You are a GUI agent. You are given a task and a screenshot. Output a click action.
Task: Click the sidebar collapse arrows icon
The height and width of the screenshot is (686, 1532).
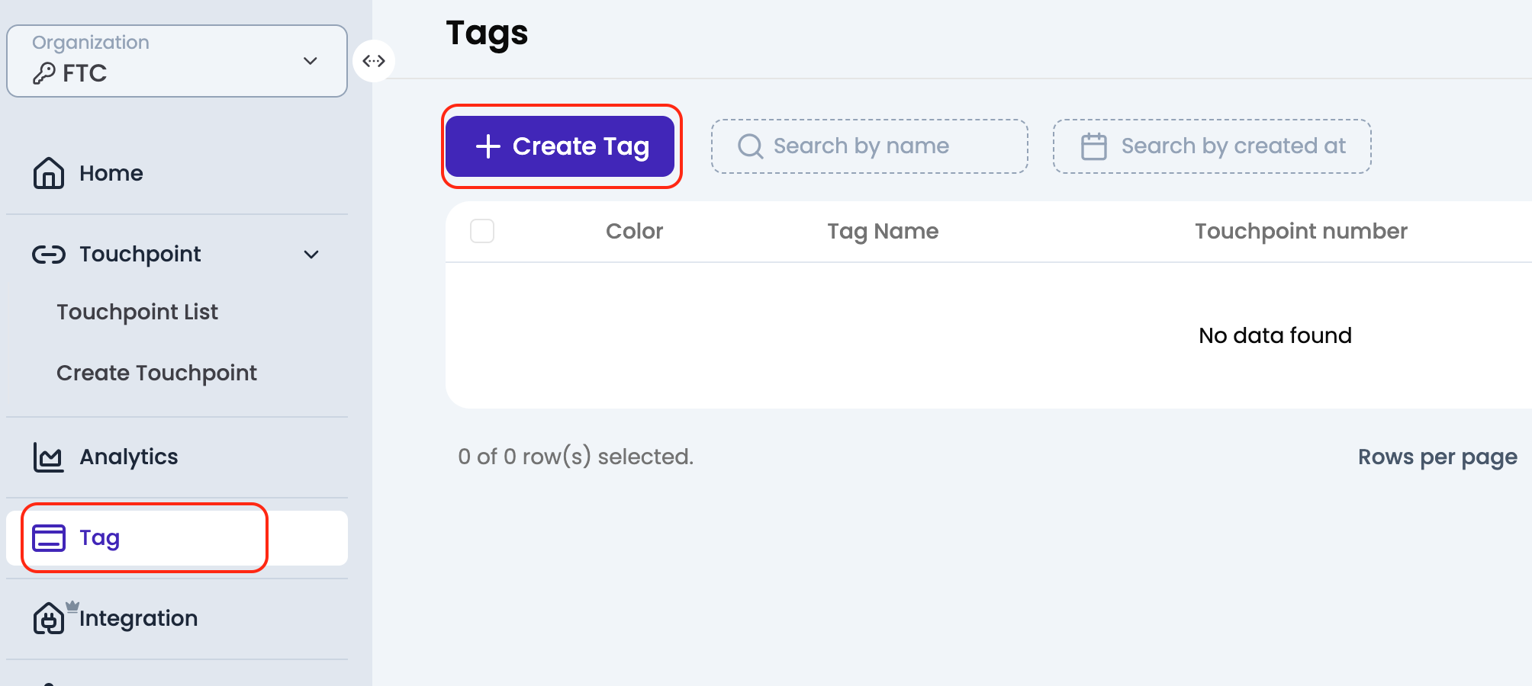[374, 60]
